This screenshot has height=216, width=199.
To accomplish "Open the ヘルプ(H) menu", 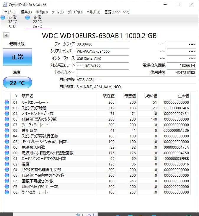I will [93, 12].
